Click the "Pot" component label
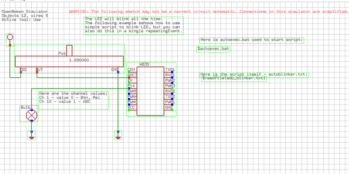Screen dimensions: 349x174 click(x=62, y=53)
